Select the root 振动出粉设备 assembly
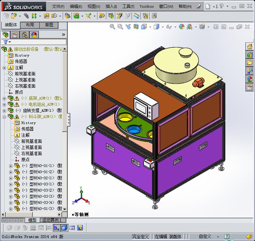 [x=26, y=49]
